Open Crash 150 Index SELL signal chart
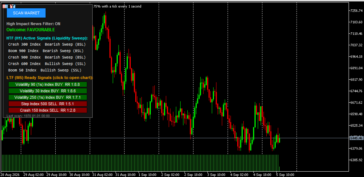 point(48,110)
